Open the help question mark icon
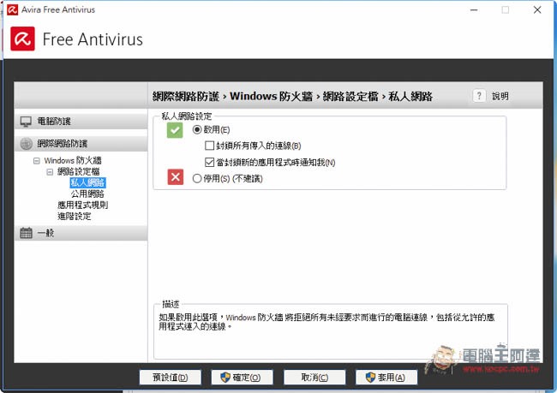 point(479,96)
